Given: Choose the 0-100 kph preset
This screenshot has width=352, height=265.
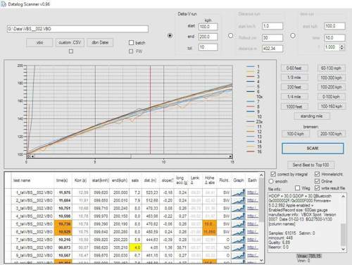Looking at the screenshot, I should point(331,97).
